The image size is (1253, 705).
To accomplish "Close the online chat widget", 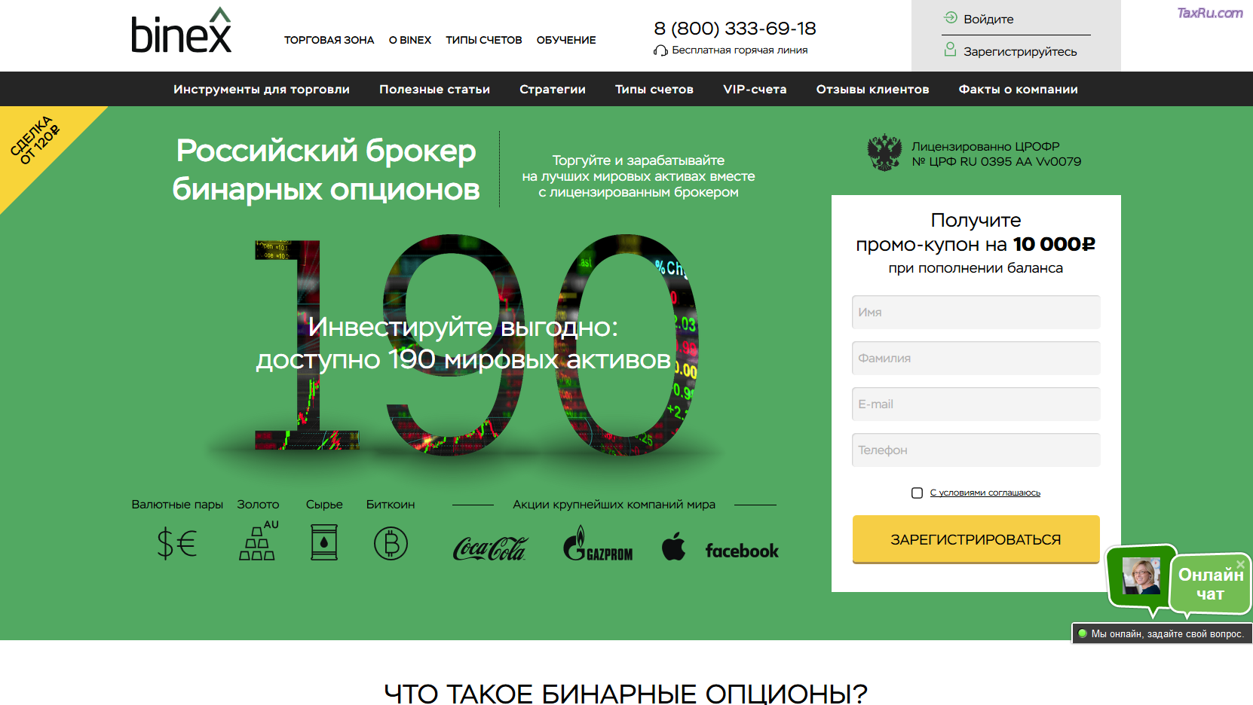I will 1240,564.
